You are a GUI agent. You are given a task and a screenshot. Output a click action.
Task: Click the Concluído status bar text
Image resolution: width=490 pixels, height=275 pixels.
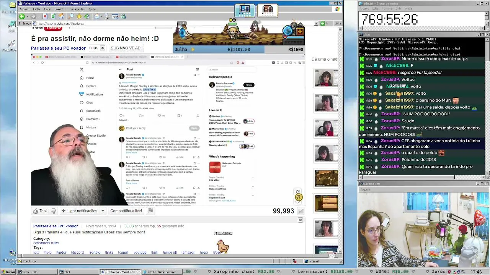[x=29, y=261]
